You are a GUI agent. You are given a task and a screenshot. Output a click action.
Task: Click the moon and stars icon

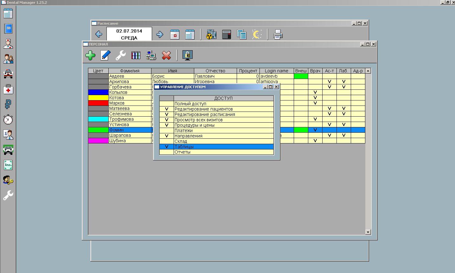(x=257, y=34)
